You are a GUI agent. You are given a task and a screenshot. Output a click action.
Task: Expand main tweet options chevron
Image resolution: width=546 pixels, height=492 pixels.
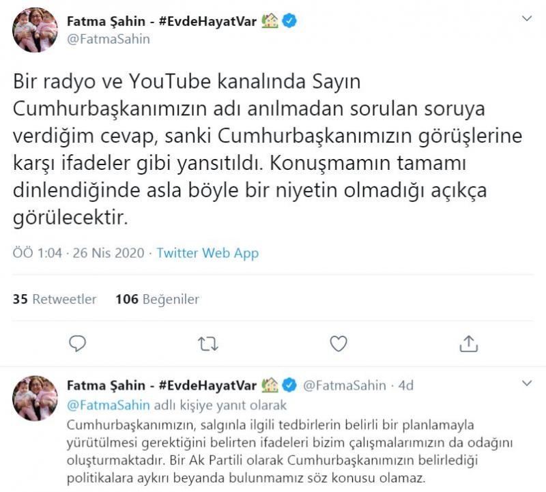click(526, 19)
